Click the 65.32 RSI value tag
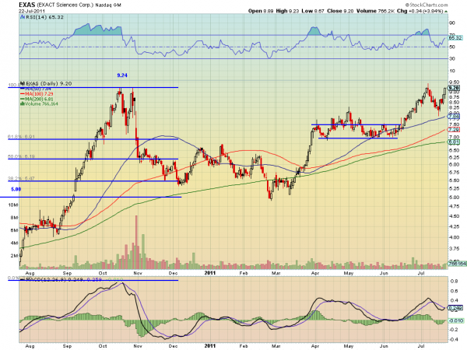Viewport: 467px width, 350px height. click(455, 38)
